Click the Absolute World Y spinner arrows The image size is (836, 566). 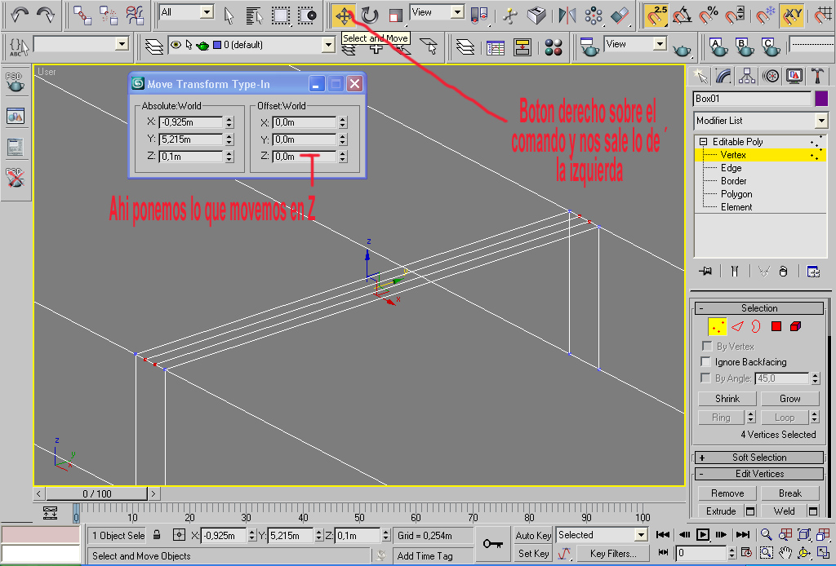229,139
